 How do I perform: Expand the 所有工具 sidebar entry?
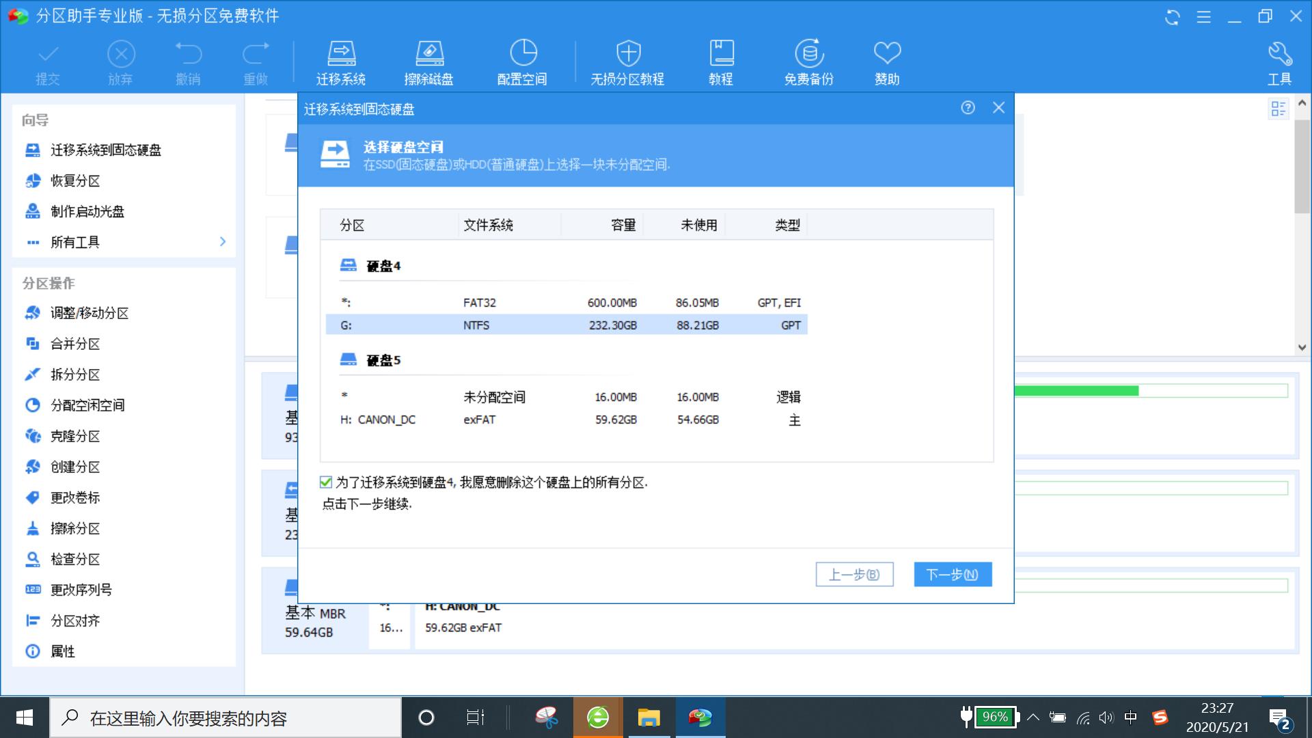(221, 242)
